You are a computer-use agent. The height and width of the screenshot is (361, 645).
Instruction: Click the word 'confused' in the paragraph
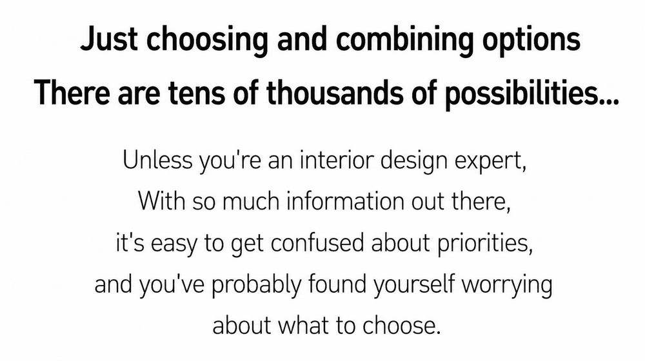tap(317, 242)
